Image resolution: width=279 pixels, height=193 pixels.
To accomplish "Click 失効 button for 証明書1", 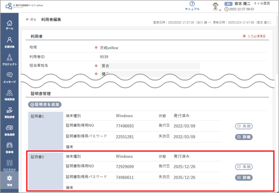I will pyautogui.click(x=244, y=126).
